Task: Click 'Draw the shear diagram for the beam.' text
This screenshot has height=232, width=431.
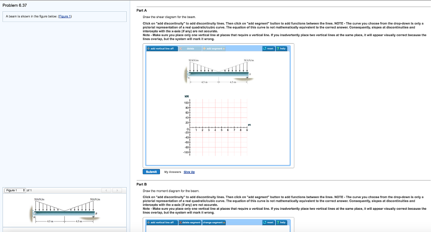Action: [169, 17]
